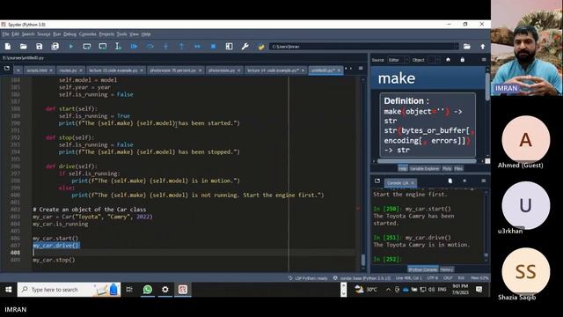This screenshot has width=563, height=317.
Task: Open the Projects menu
Action: 106,34
